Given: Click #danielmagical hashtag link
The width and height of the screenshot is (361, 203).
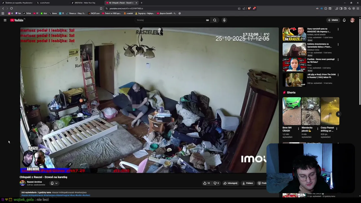Looking at the screenshot, I should [63, 195].
